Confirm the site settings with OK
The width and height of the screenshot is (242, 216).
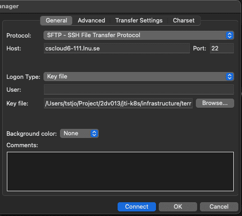point(178,206)
